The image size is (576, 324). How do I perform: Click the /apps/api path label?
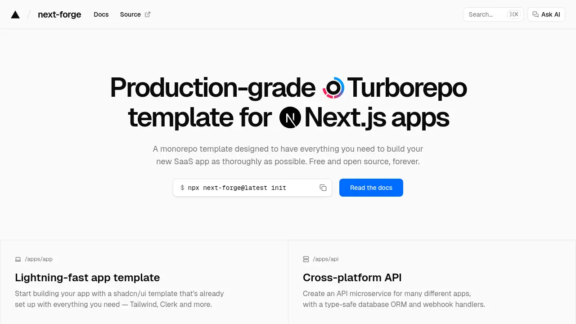pyautogui.click(x=325, y=259)
